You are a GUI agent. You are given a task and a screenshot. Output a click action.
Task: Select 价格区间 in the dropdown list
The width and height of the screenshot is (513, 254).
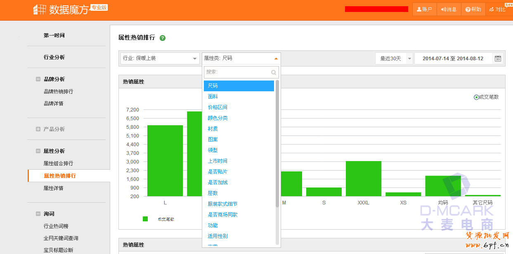(x=217, y=107)
